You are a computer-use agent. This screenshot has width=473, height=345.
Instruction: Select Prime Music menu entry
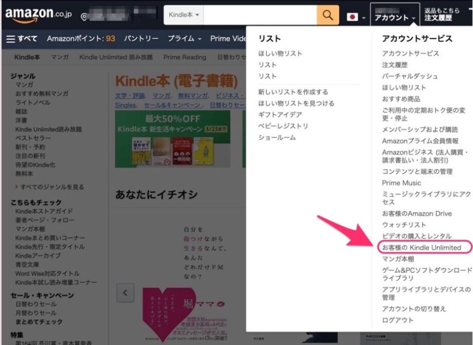point(401,183)
